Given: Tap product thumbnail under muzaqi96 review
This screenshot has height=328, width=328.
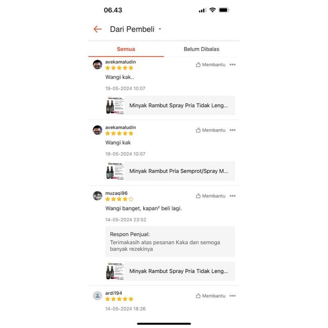Looking at the screenshot, I should (115, 271).
